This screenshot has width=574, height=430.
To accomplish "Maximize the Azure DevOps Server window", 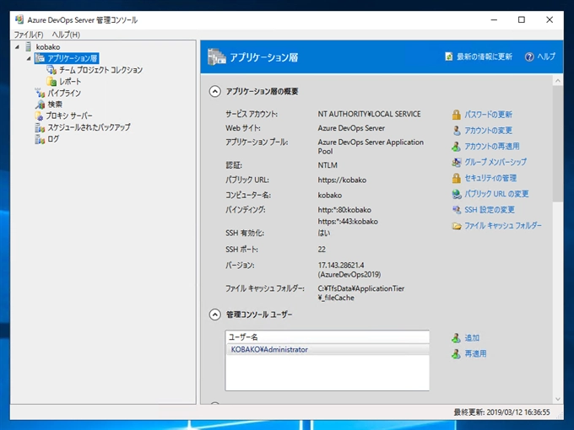I will (x=522, y=19).
